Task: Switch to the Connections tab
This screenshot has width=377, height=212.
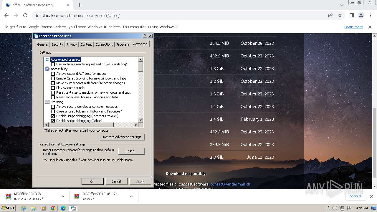Action: tap(104, 44)
